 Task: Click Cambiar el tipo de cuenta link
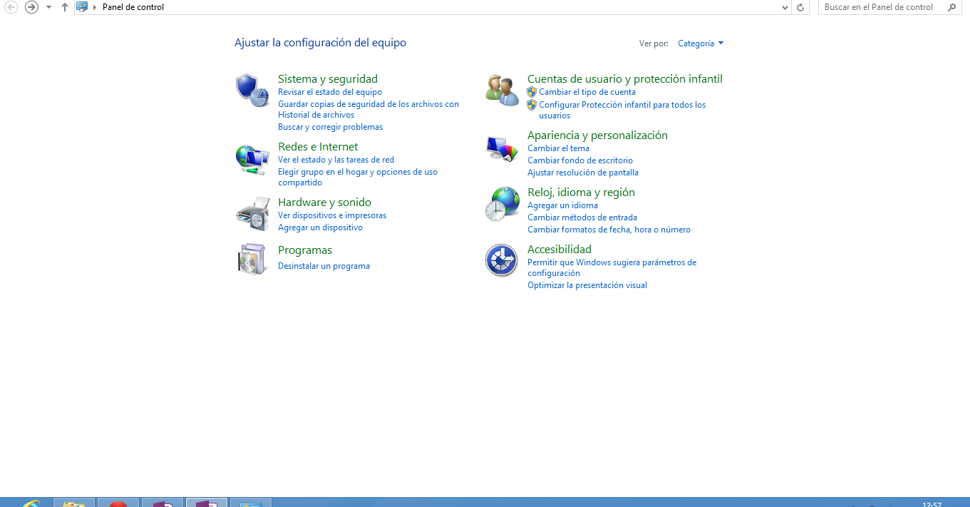587,92
